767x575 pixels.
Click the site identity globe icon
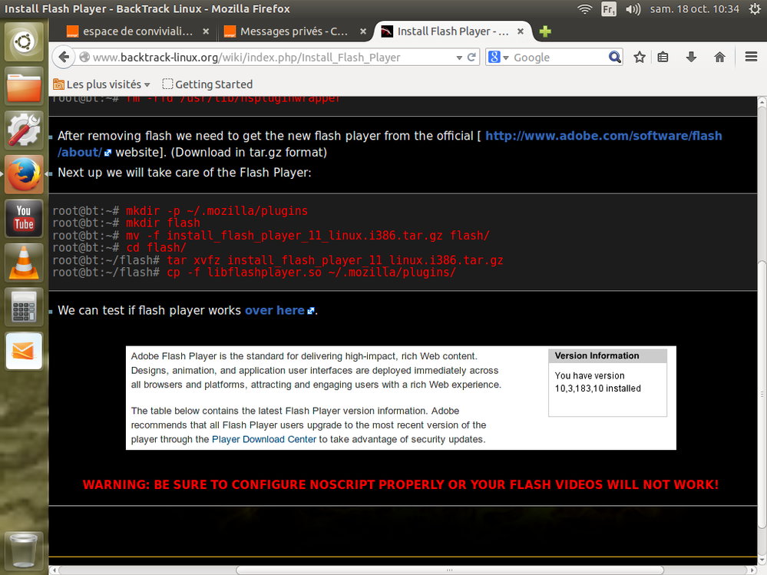point(84,58)
